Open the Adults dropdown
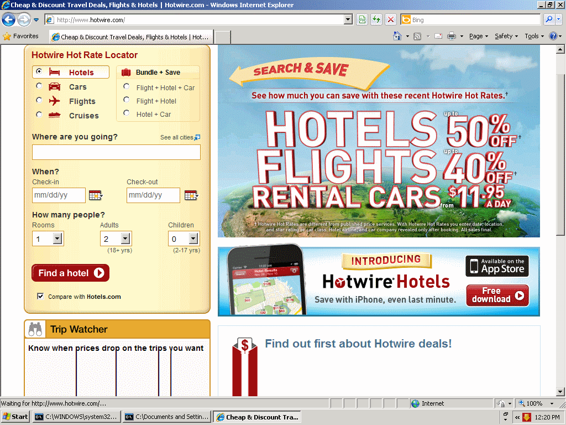Image resolution: width=566 pixels, height=425 pixels. 116,239
